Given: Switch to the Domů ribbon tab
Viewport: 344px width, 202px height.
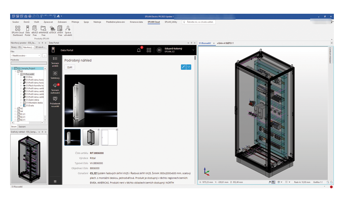Looking at the screenshot, I should click(27, 22).
